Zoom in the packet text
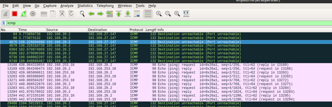This screenshot has width=332, height=107. (x=159, y=13)
